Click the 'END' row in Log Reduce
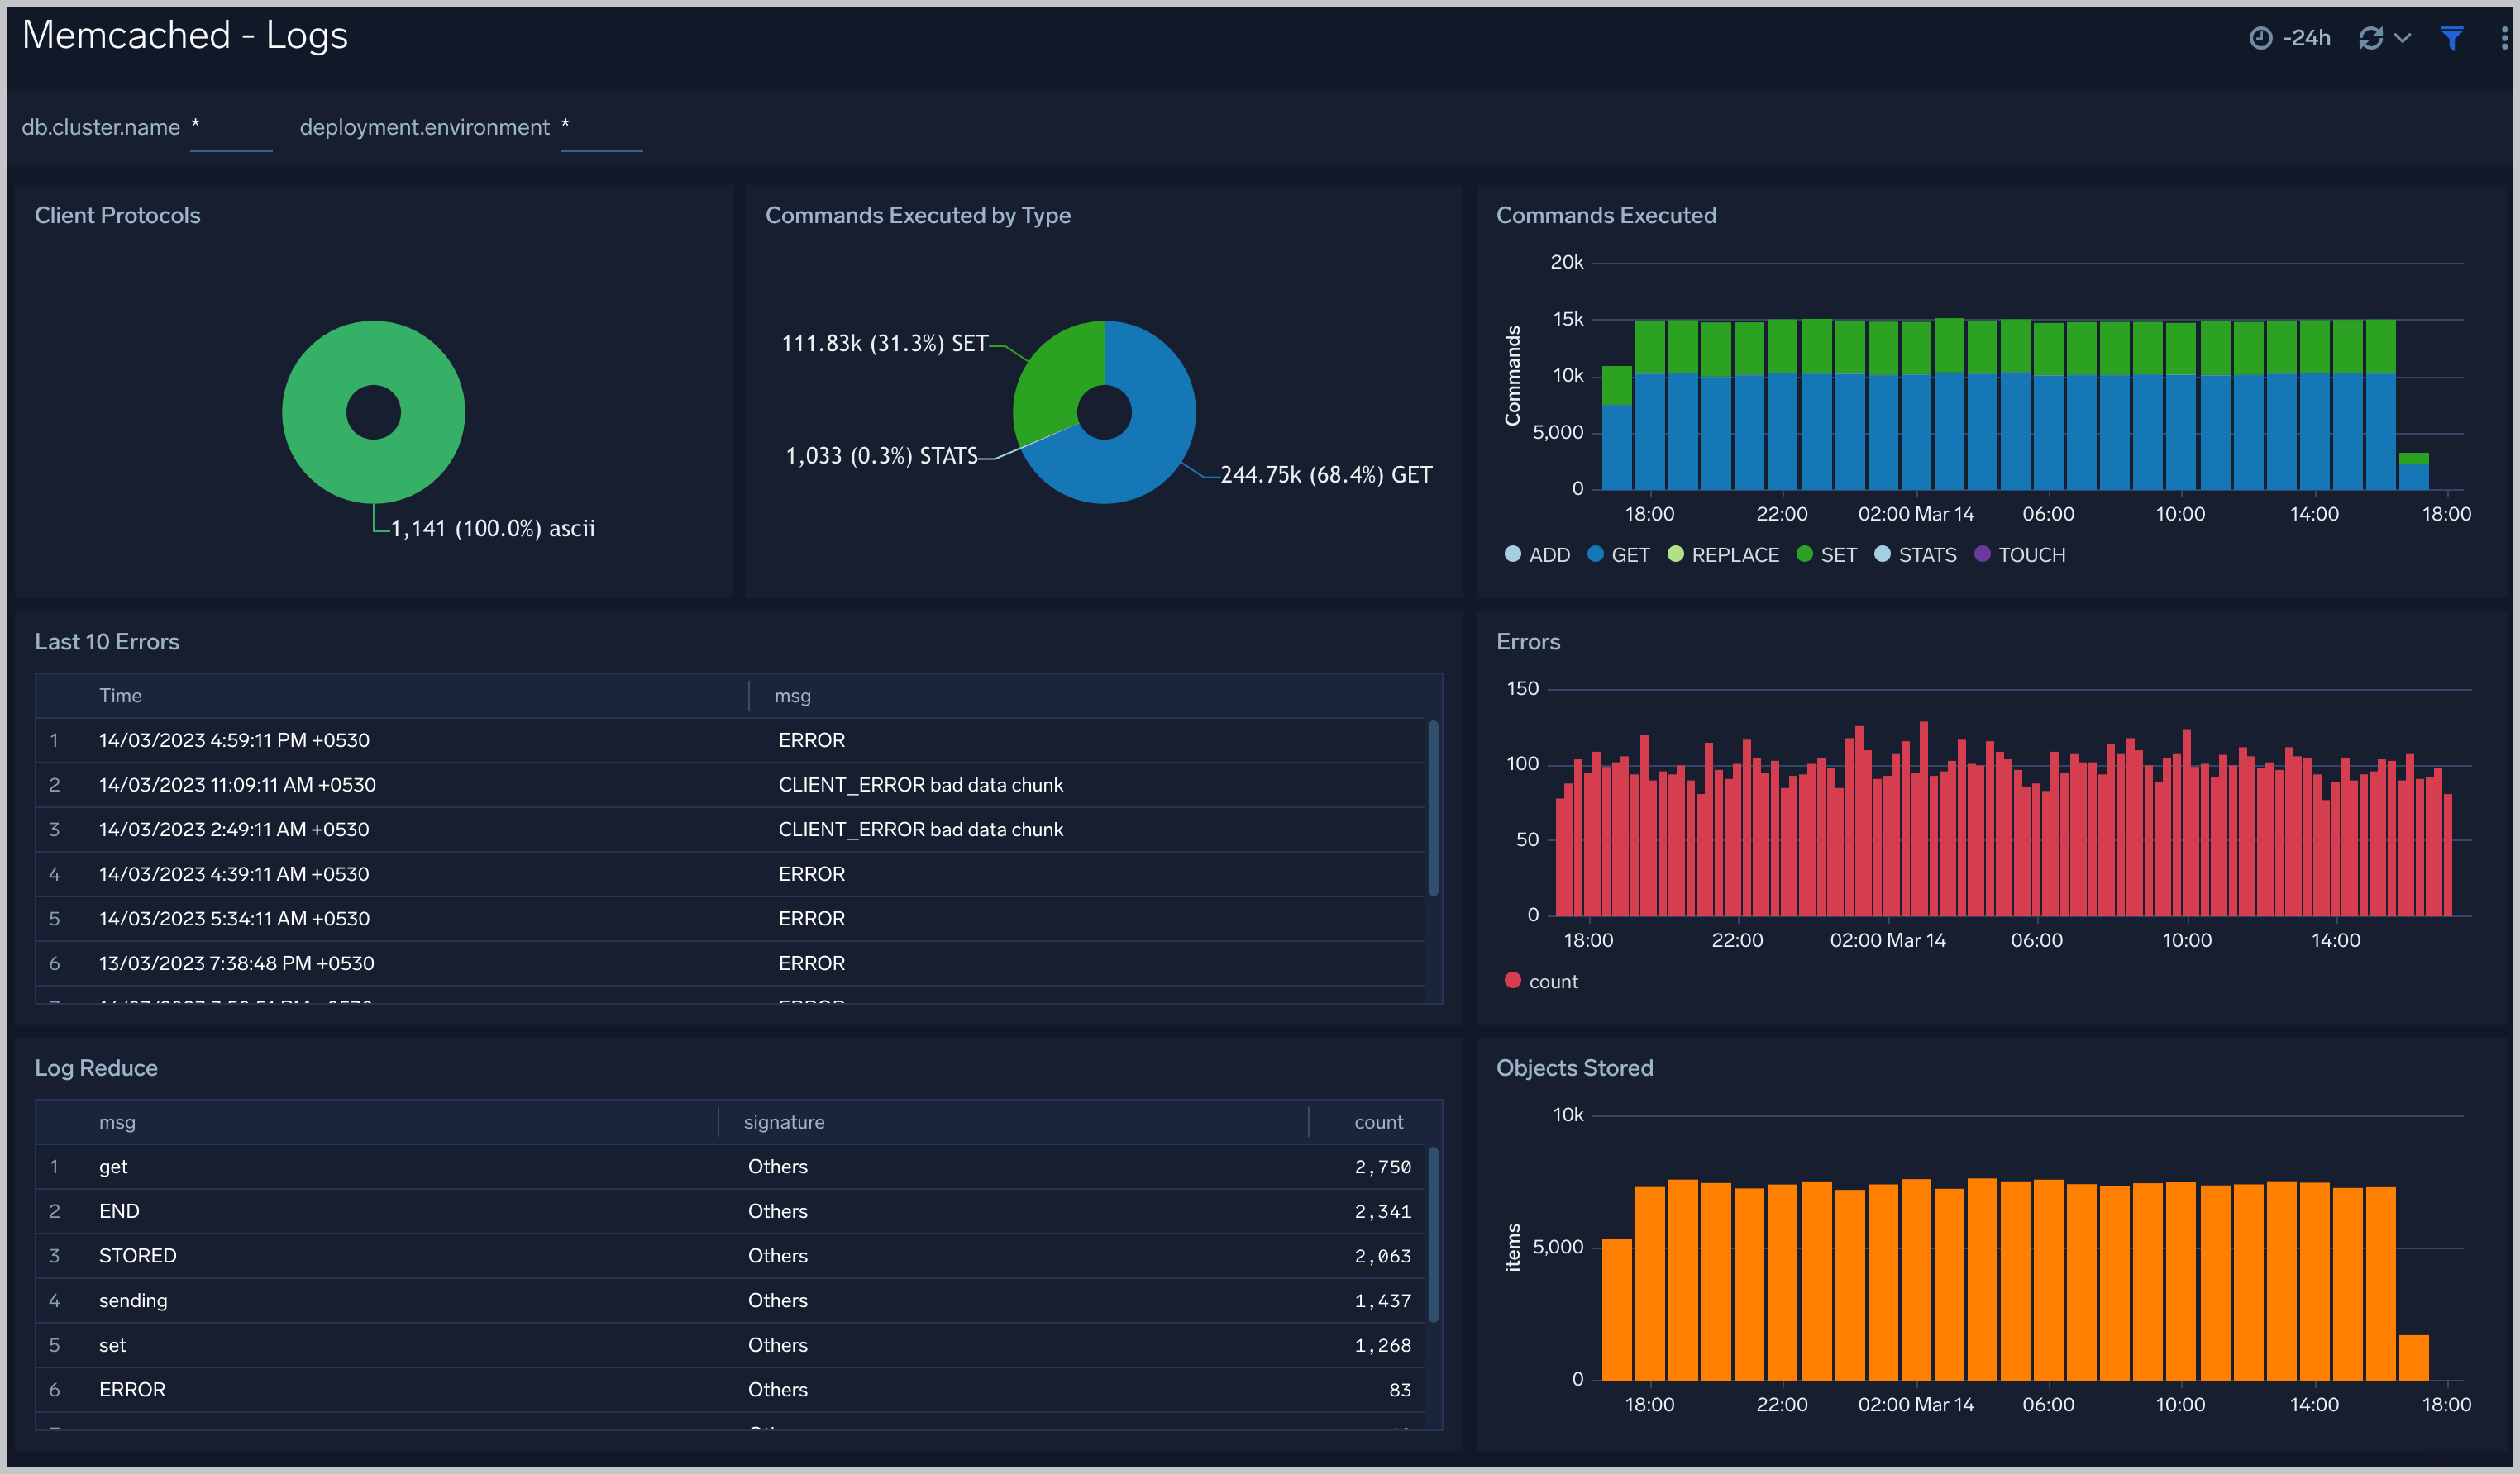This screenshot has width=2520, height=1474. tap(731, 1211)
